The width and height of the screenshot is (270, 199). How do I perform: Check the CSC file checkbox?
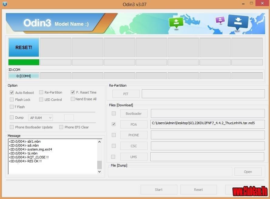(x=114, y=146)
